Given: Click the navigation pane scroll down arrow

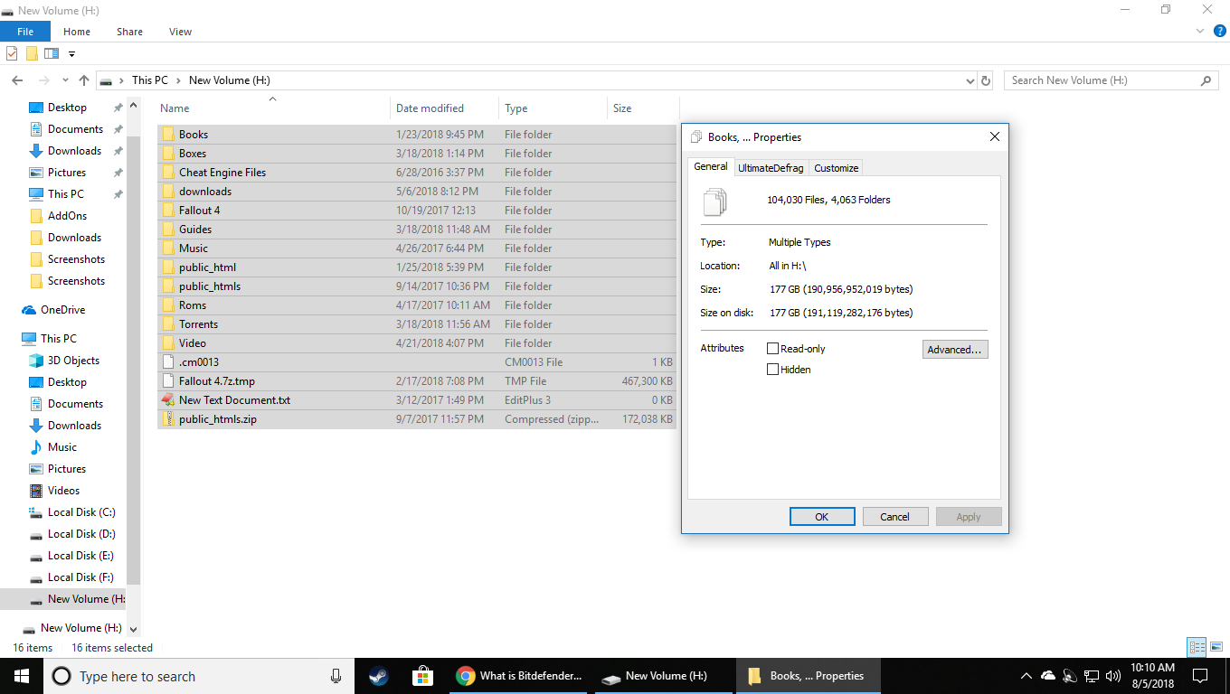Looking at the screenshot, I should [134, 629].
